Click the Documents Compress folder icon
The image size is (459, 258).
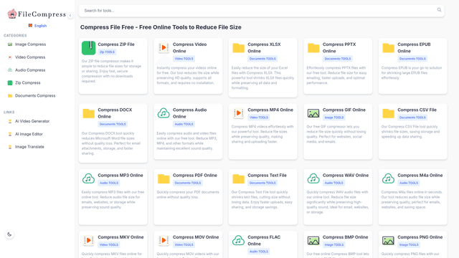tap(10, 95)
